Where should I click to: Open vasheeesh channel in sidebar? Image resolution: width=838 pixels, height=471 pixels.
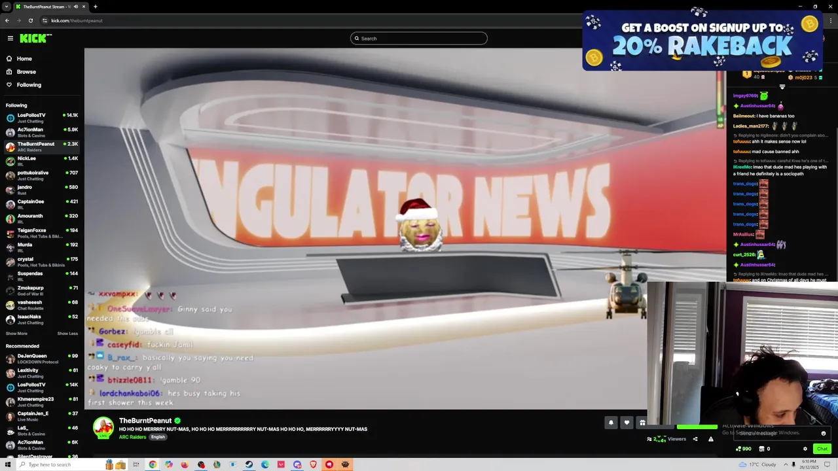42,305
